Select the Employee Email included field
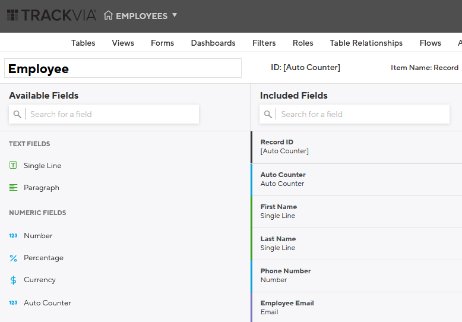The height and width of the screenshot is (322, 462). tap(356, 307)
